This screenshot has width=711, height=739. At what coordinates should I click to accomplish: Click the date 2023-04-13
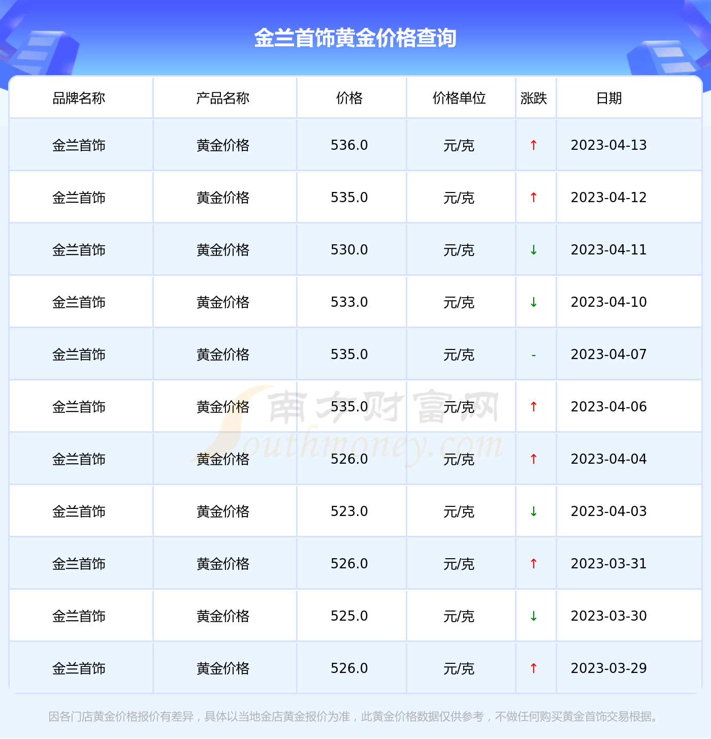click(x=609, y=145)
